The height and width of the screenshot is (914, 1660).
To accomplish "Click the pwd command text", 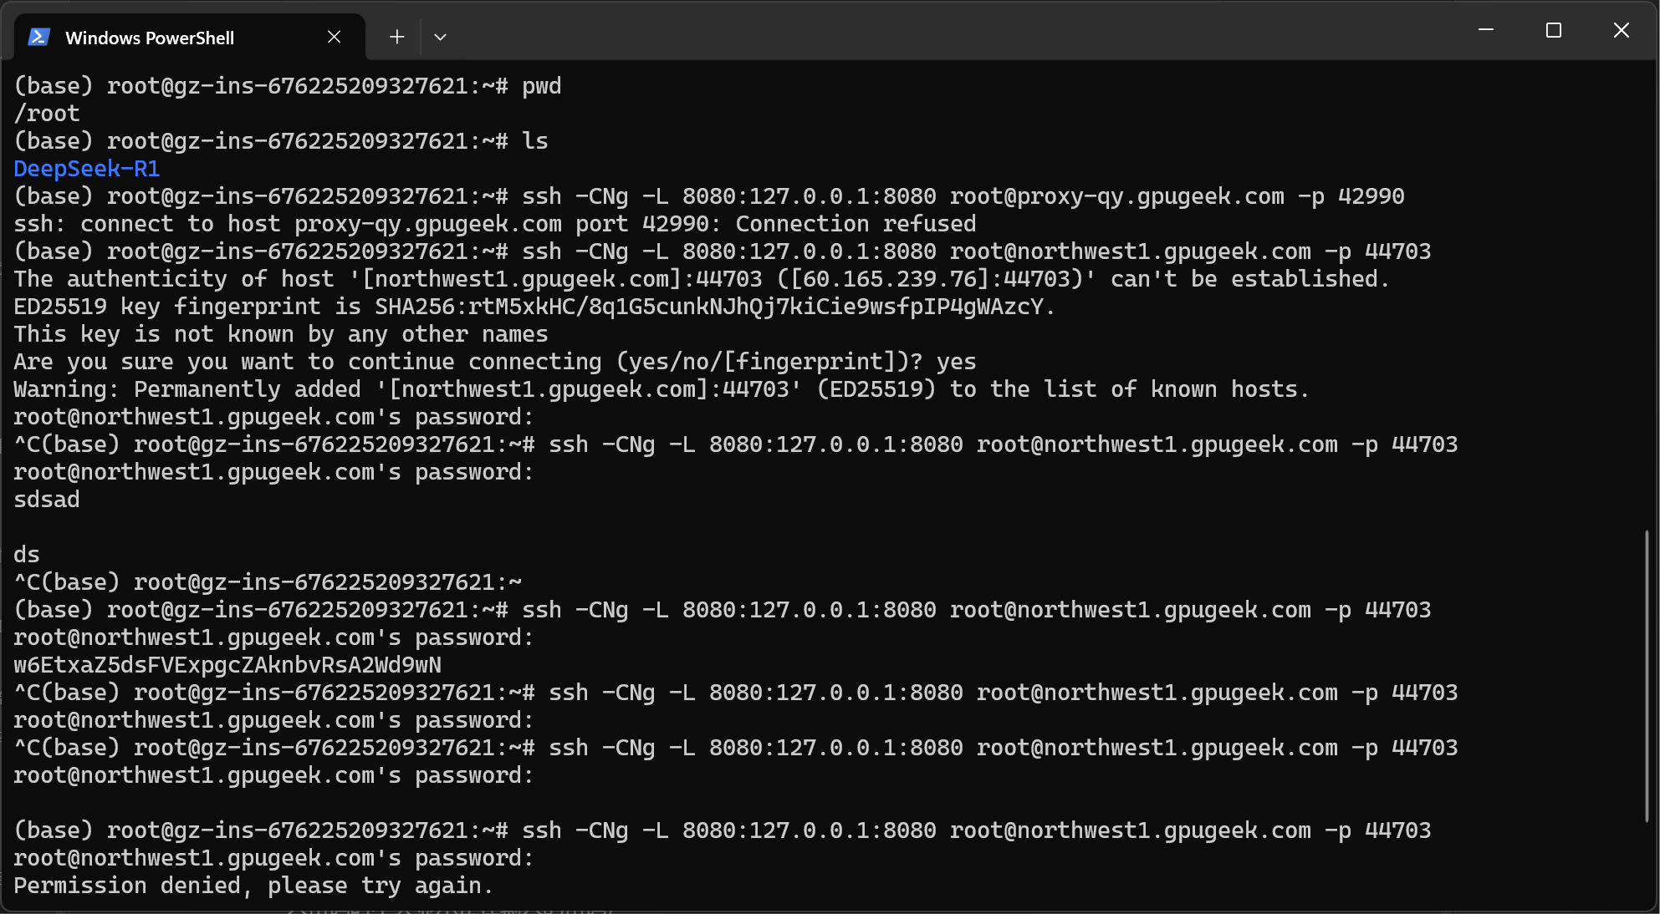I will pos(542,86).
